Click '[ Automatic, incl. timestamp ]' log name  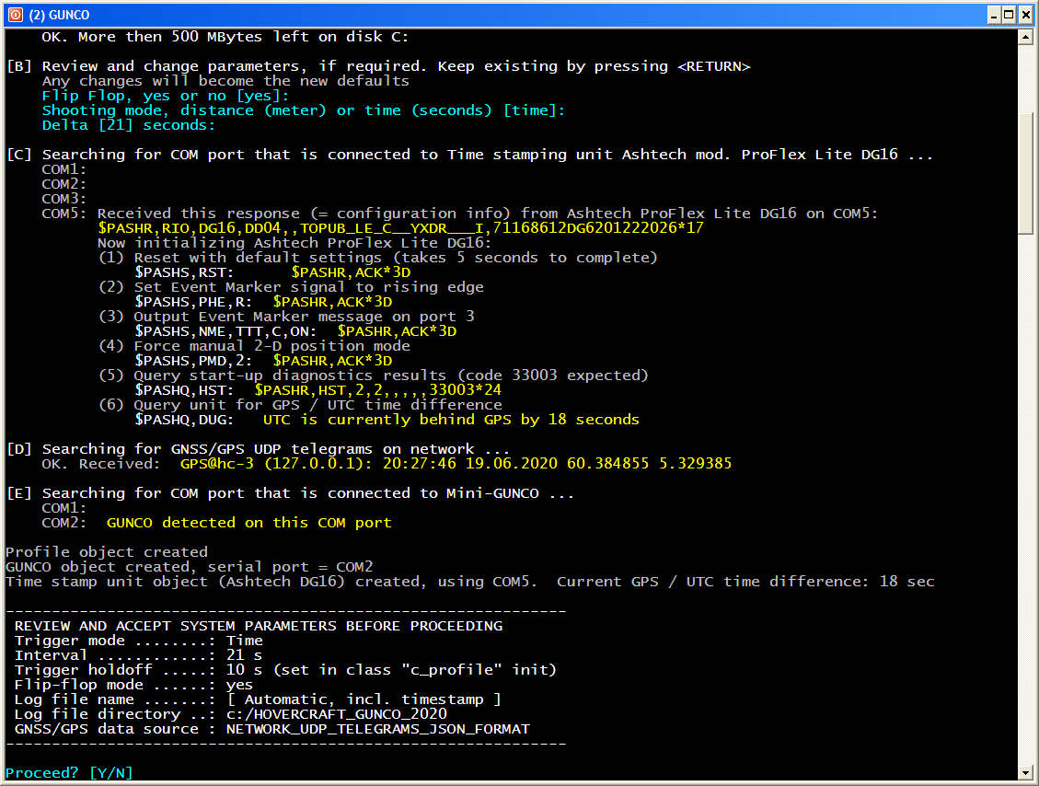(364, 699)
